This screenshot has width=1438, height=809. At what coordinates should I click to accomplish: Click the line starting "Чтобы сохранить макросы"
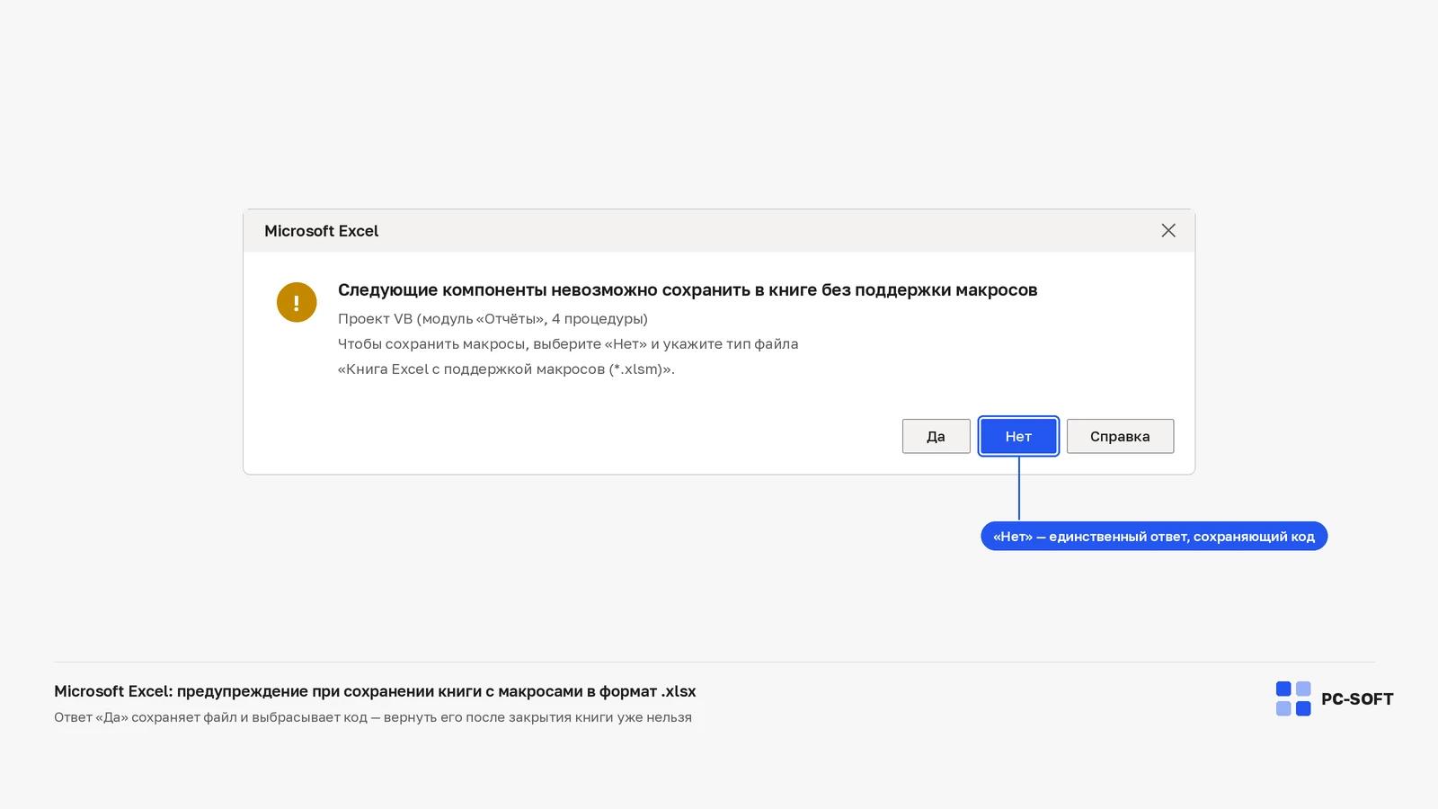pos(568,344)
